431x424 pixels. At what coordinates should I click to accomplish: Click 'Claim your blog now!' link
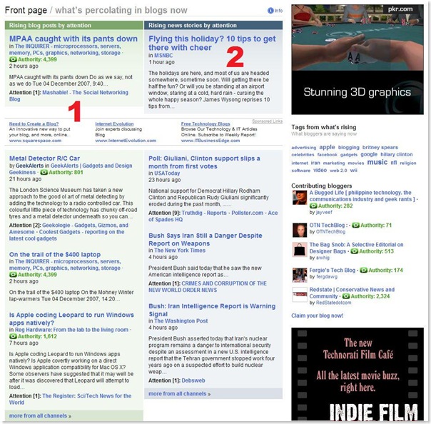(318, 316)
